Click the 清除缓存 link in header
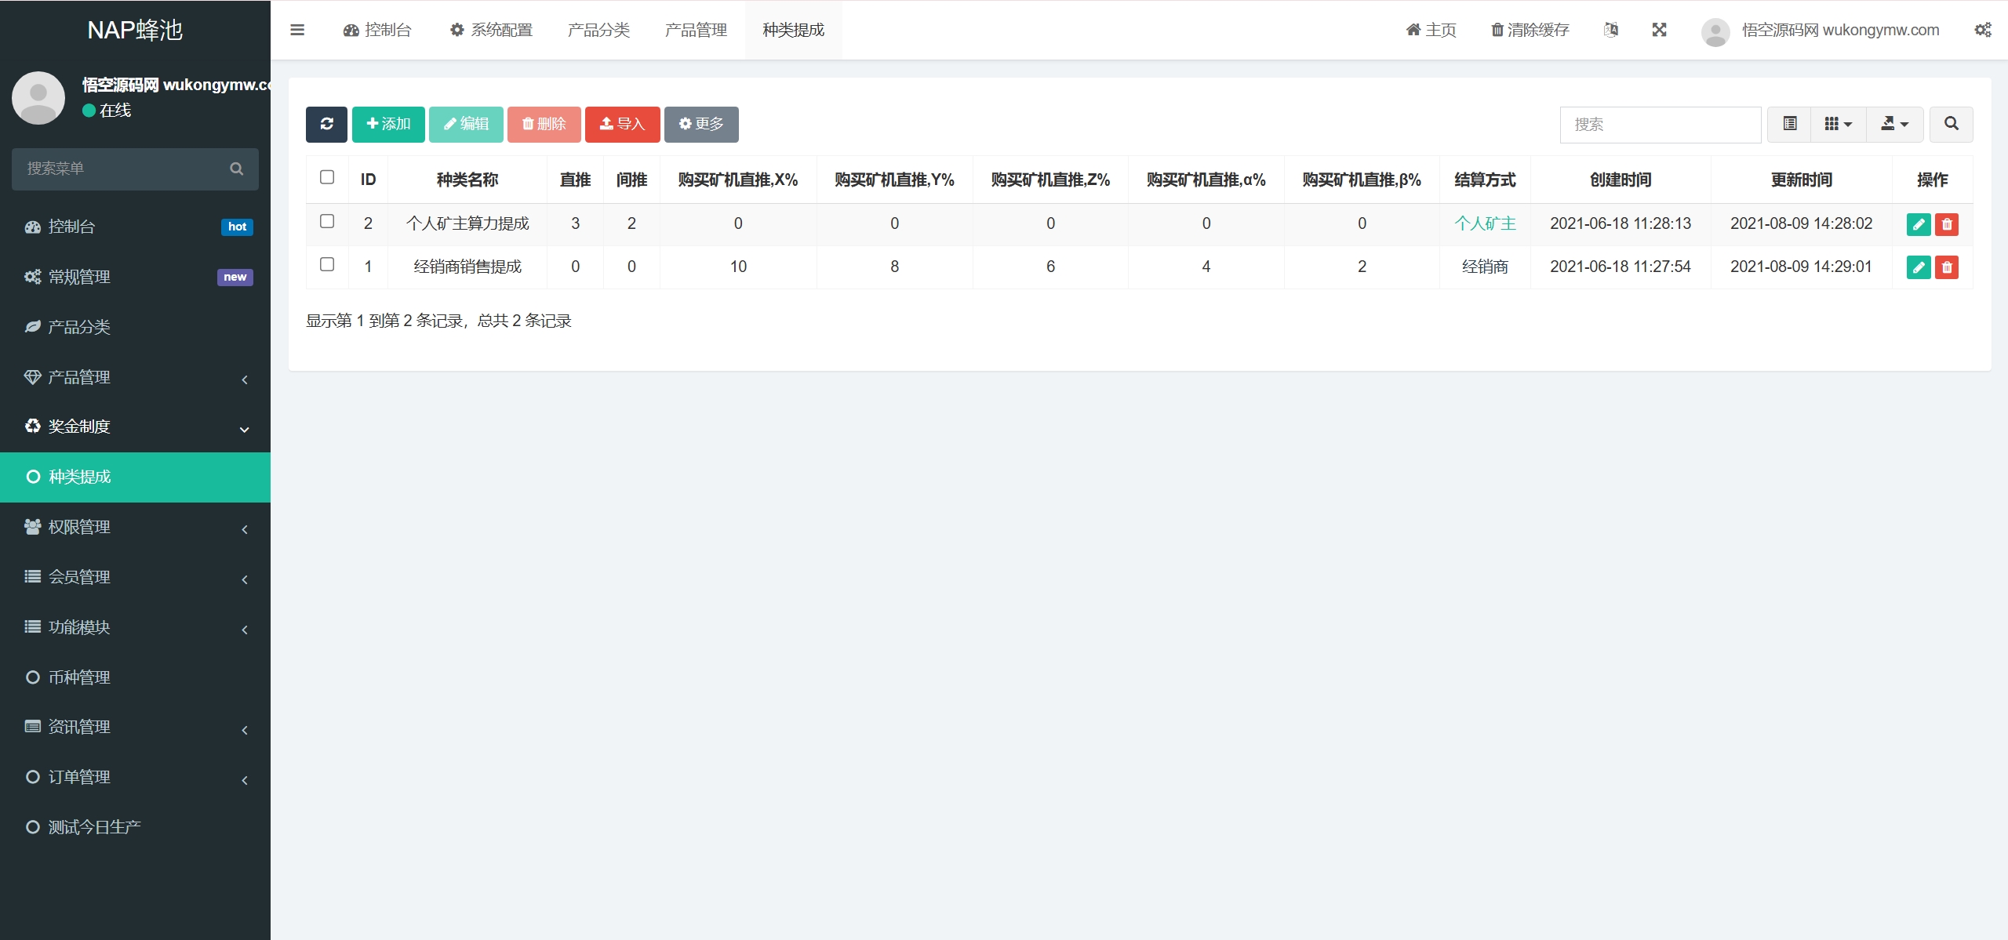This screenshot has height=940, width=2008. 1530,30
